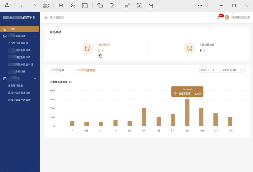The width and height of the screenshot is (253, 172).
Task: Show image at 1:1 actual size
Action: (x=85, y=6)
